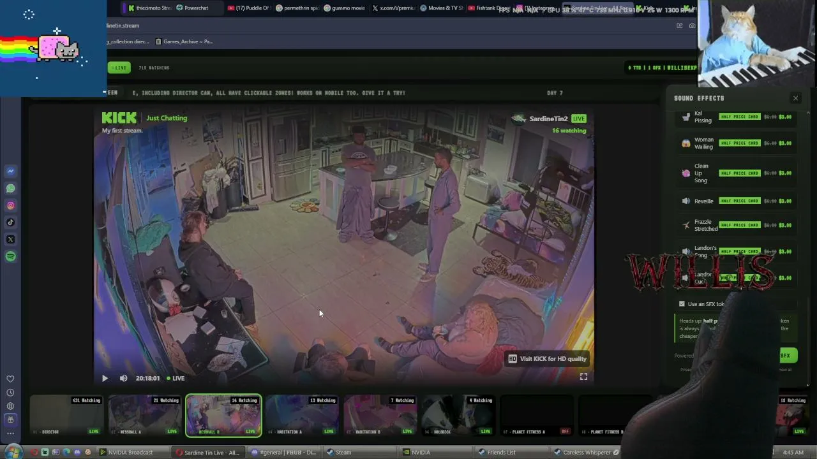The image size is (817, 459).
Task: Select the Frazzle Stretched half price card
Action: click(x=740, y=225)
